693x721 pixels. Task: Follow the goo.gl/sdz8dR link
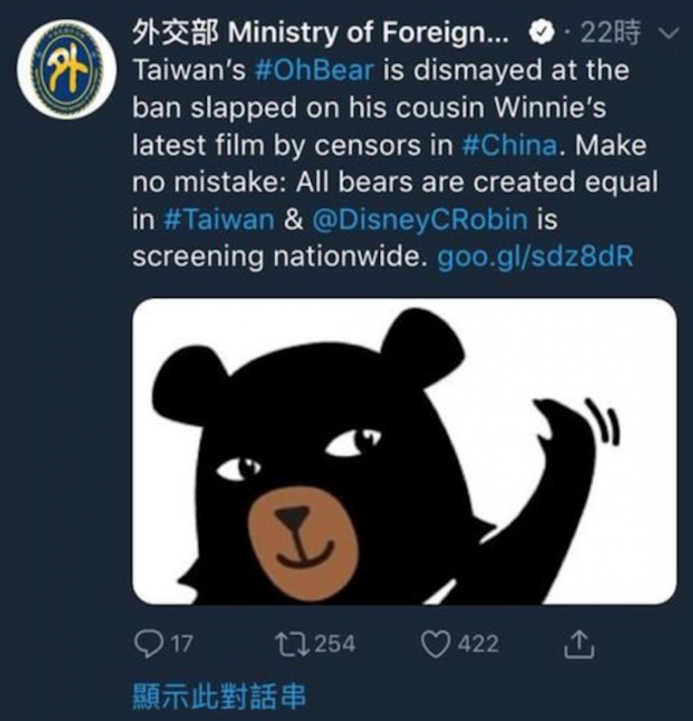click(536, 256)
